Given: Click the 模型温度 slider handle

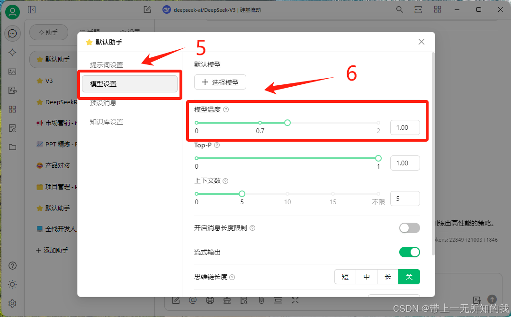Looking at the screenshot, I should pos(287,123).
